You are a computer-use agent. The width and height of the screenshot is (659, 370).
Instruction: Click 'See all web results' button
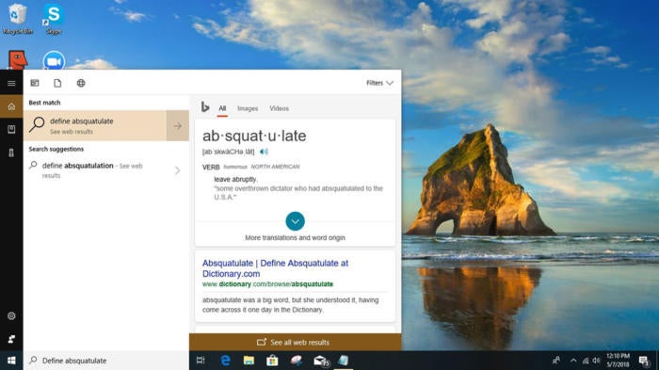click(x=295, y=343)
